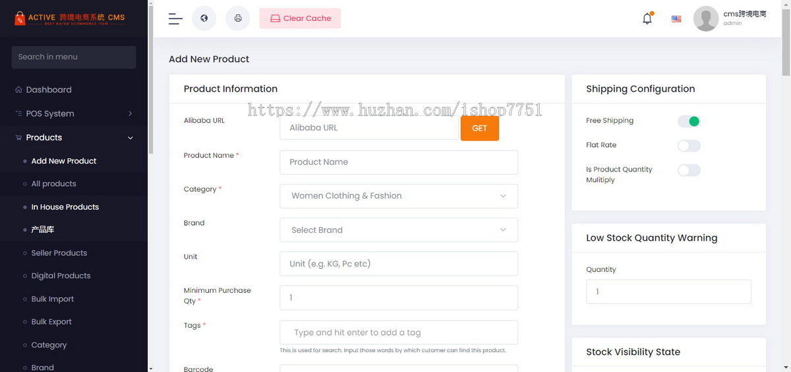The height and width of the screenshot is (372, 791).
Task: Click Low Stock Quantity Warning heading
Action: tap(652, 238)
